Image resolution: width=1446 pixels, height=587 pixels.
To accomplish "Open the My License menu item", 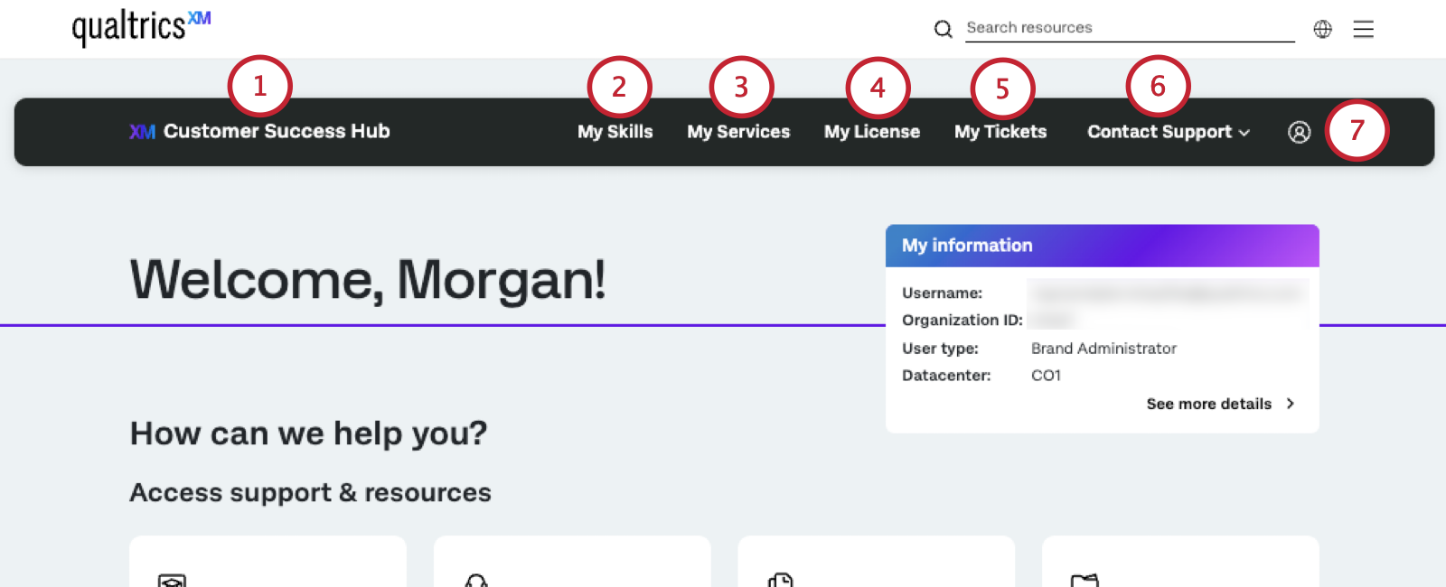I will click(x=872, y=132).
